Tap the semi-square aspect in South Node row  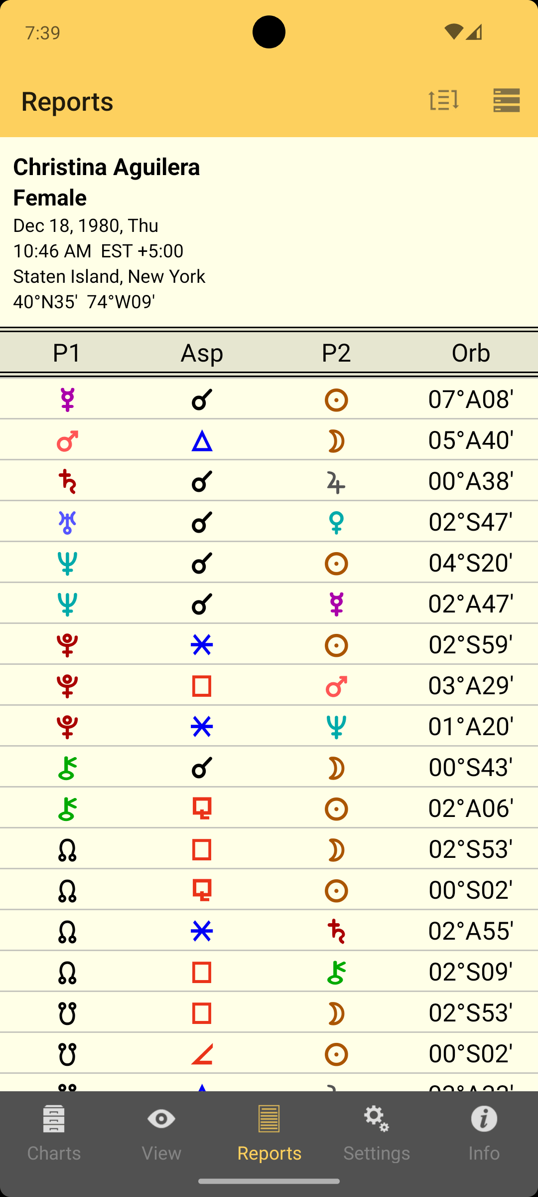(202, 1053)
